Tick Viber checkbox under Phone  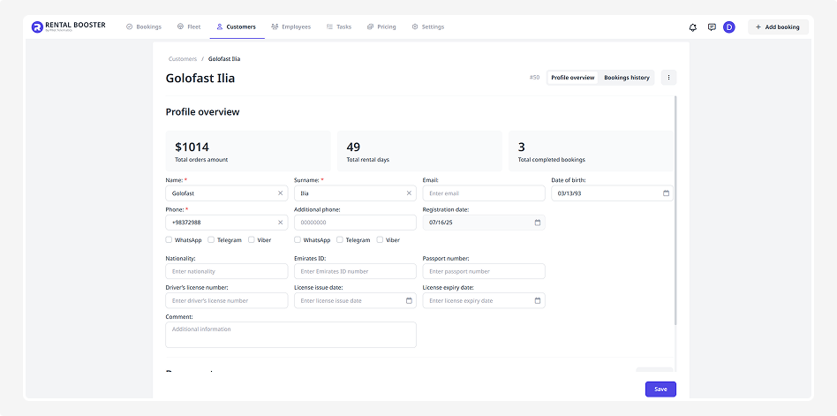click(x=252, y=239)
